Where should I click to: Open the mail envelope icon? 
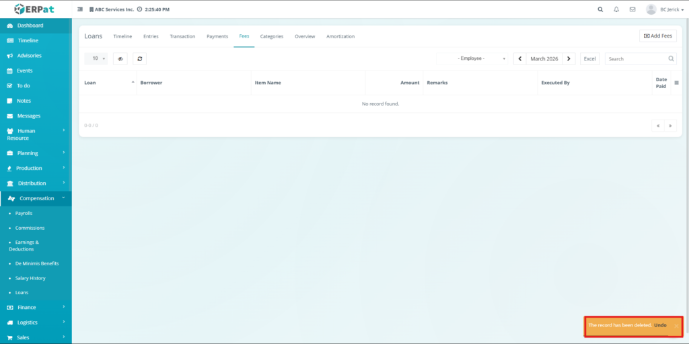[632, 9]
